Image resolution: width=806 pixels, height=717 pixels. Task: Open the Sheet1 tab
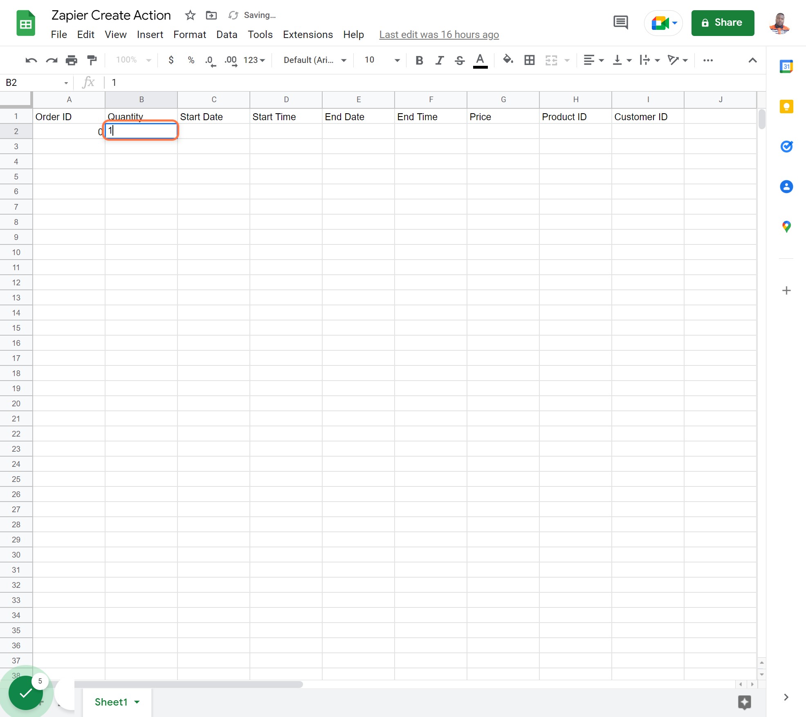pyautogui.click(x=117, y=702)
